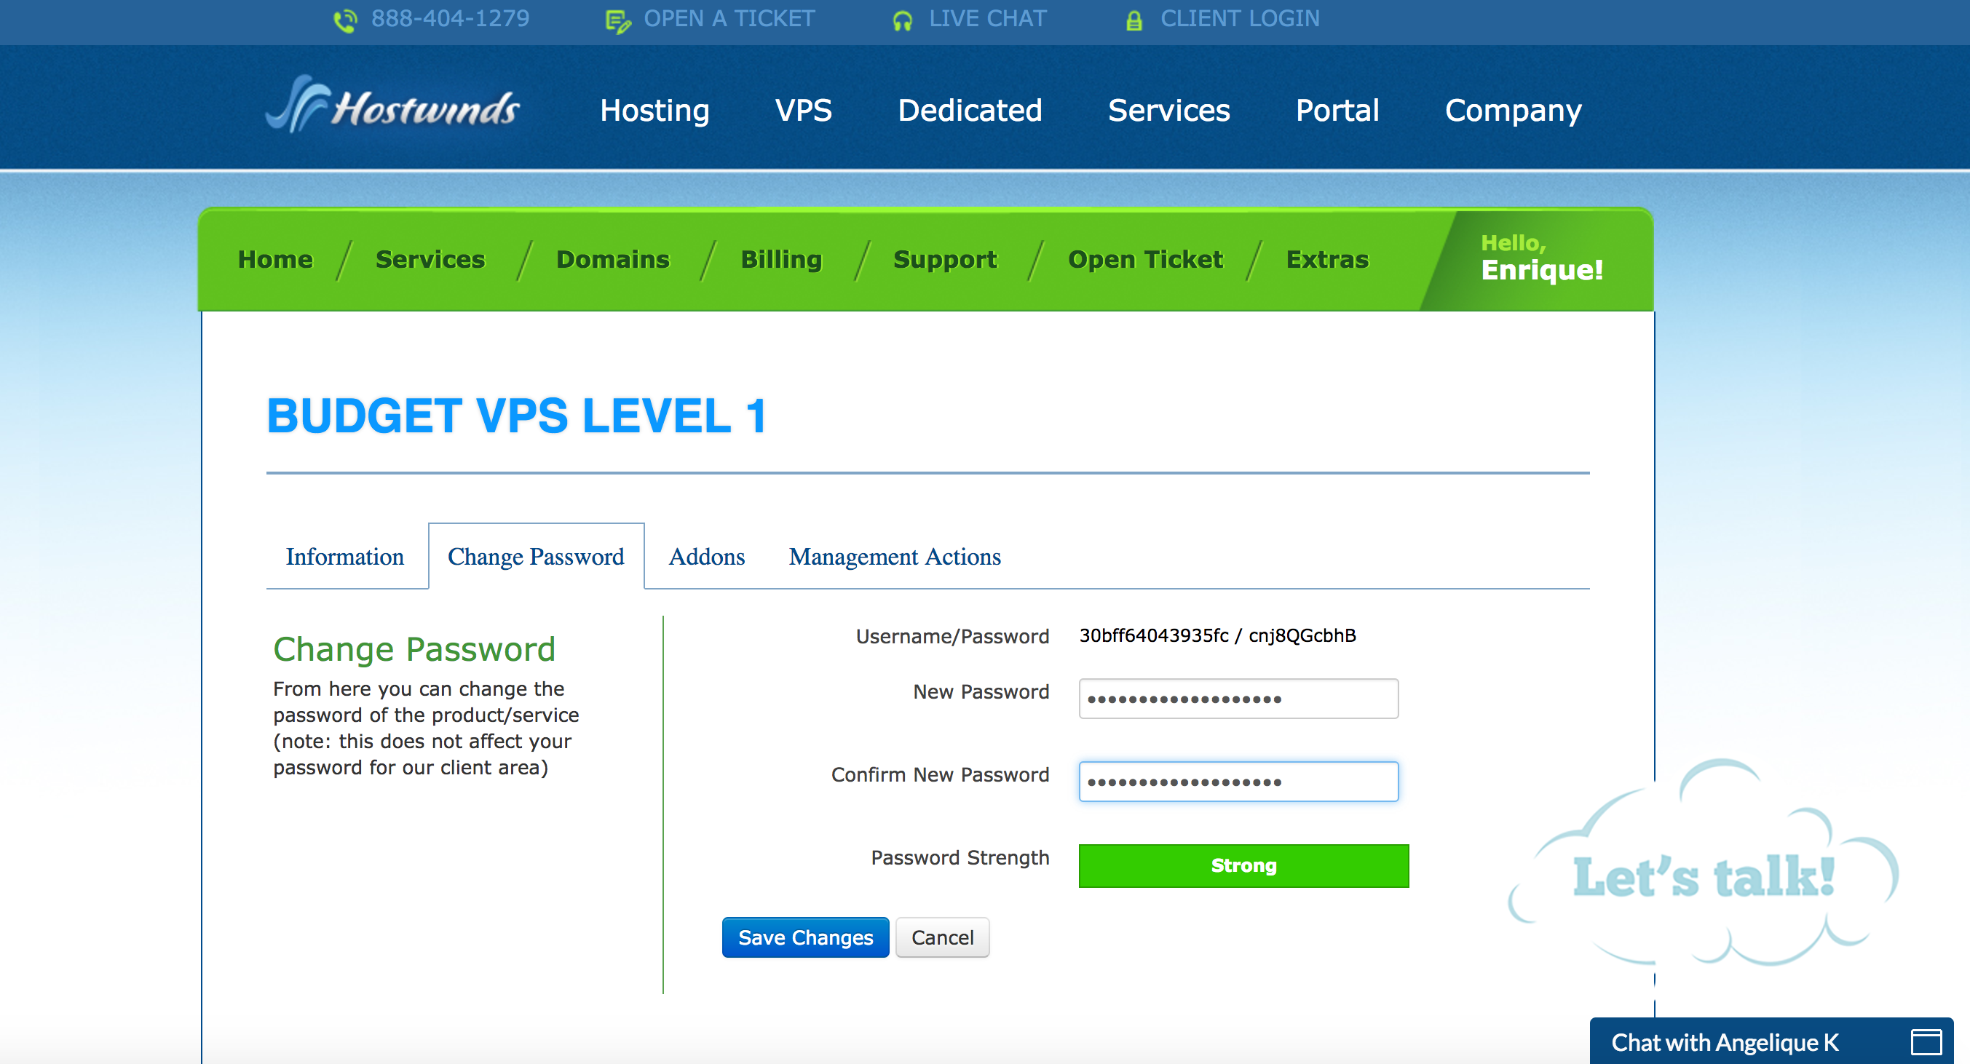The width and height of the screenshot is (1970, 1064).
Task: Click the headset icon beside Live Chat
Action: tap(903, 21)
